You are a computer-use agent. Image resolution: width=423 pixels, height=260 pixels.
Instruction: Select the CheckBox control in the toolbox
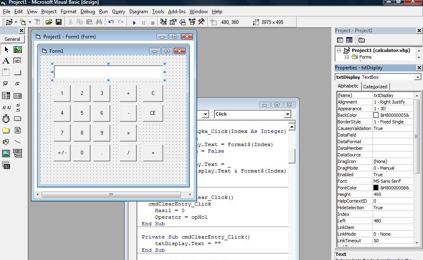(x=6, y=84)
